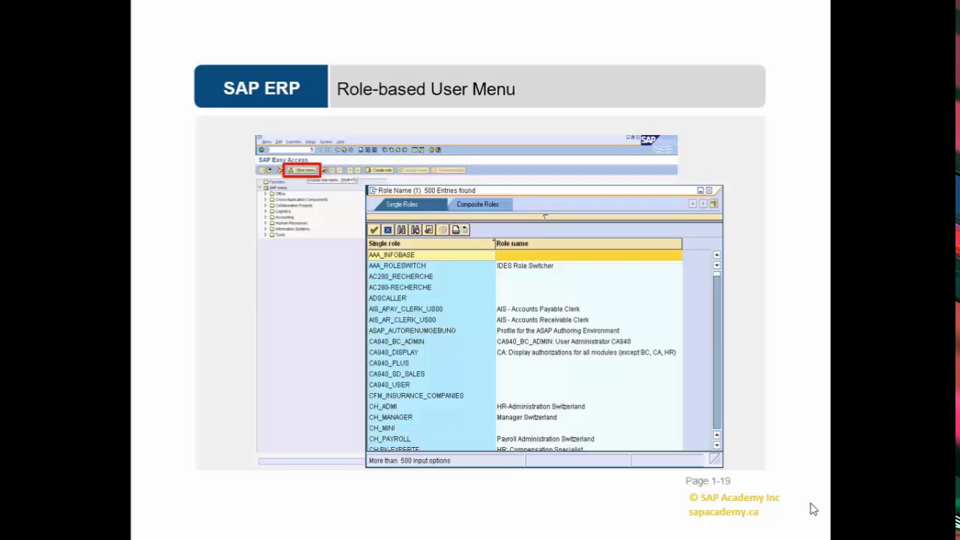Image resolution: width=960 pixels, height=540 pixels.
Task: Select the CA940_DISPLAY role
Action: [524, 352]
